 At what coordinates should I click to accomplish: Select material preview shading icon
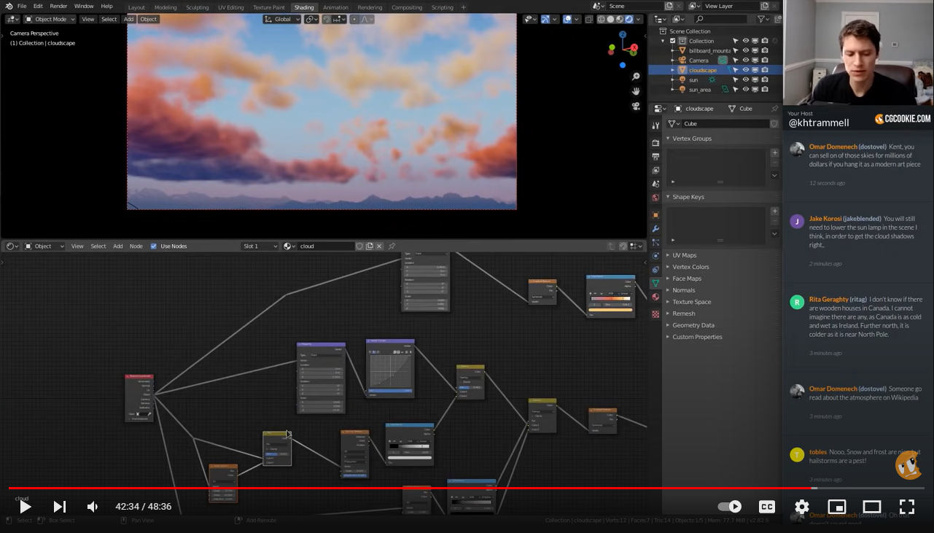click(620, 19)
